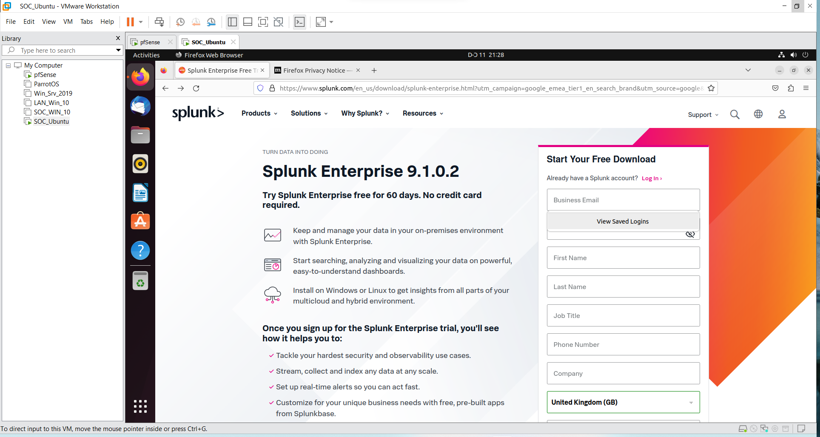
Task: Open the Trash in the Ubuntu dock
Action: pyautogui.click(x=140, y=281)
